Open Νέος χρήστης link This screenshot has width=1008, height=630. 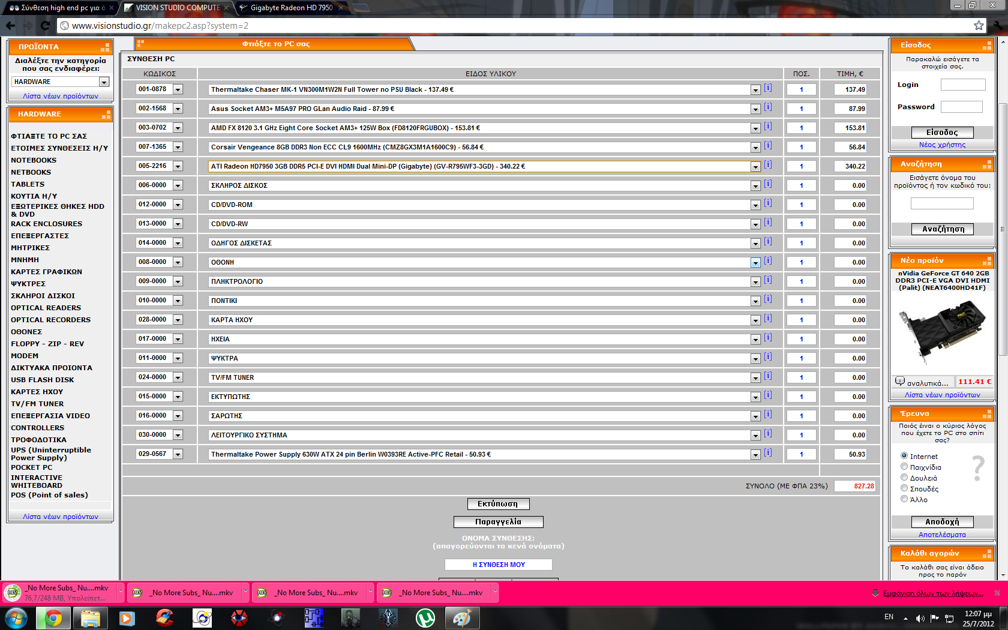pyautogui.click(x=942, y=145)
